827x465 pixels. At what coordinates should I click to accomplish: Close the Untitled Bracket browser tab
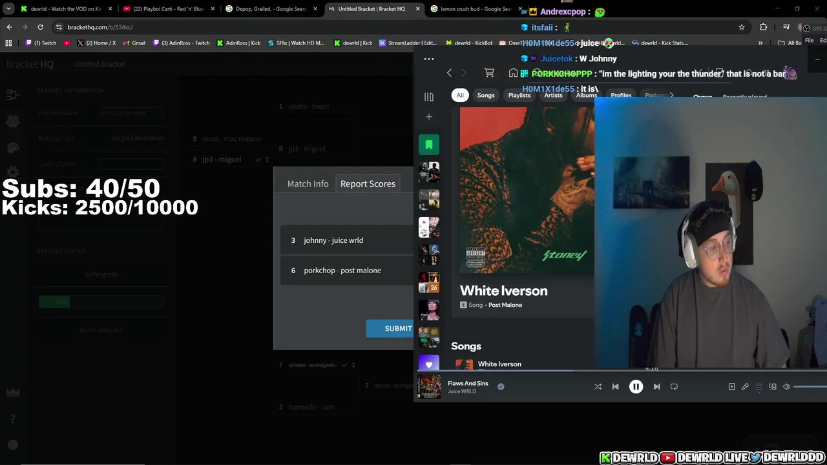(417, 9)
